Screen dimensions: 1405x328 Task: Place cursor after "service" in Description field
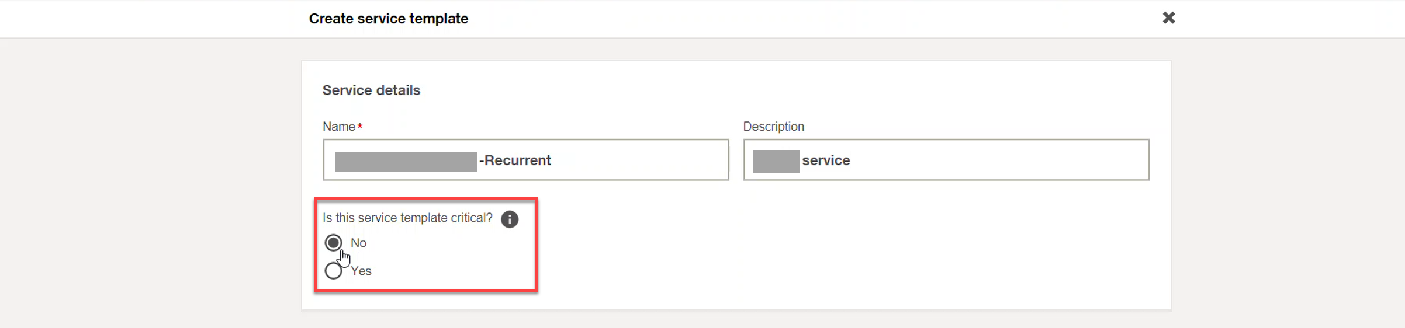(x=852, y=160)
